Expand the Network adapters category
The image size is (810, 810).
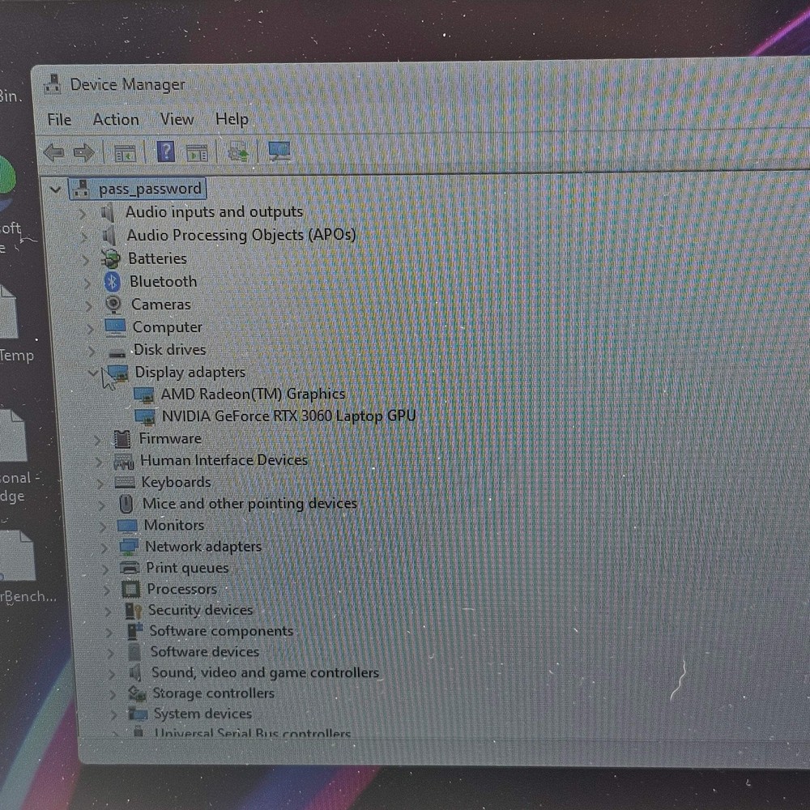tap(104, 548)
